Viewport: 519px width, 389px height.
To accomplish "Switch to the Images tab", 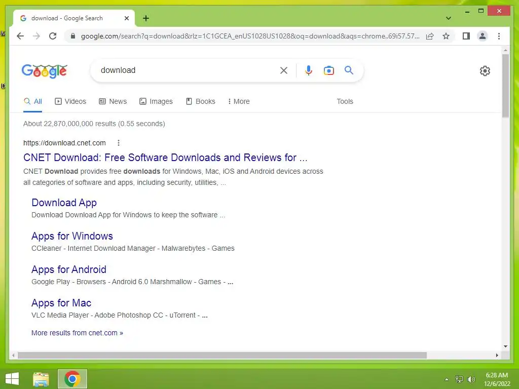I will (x=156, y=101).
